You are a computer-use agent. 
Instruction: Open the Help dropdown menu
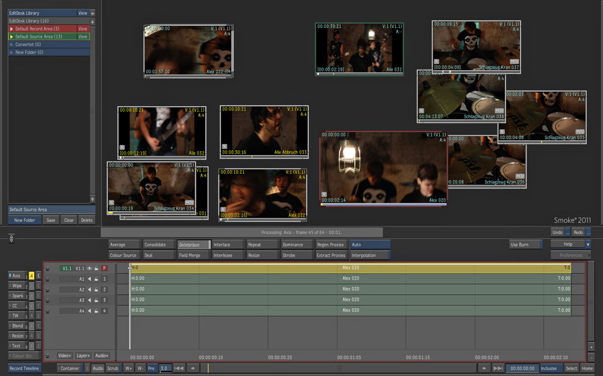[x=589, y=244]
